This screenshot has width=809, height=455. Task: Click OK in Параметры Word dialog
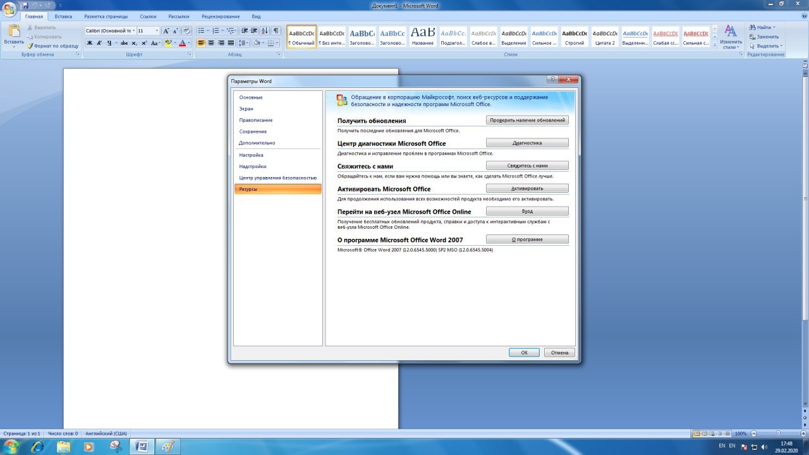(524, 353)
